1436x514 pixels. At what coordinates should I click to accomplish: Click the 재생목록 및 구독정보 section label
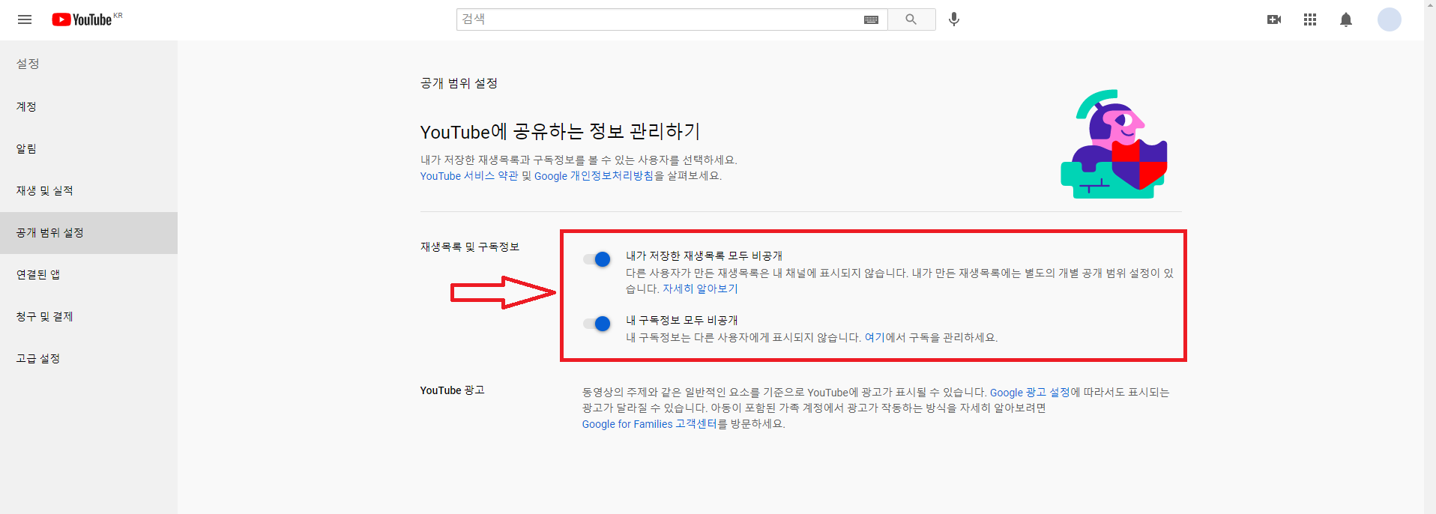470,247
